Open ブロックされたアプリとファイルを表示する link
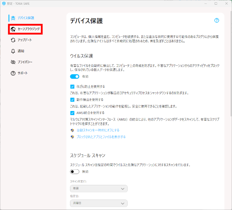This screenshot has height=210, width=232. pos(101,137)
